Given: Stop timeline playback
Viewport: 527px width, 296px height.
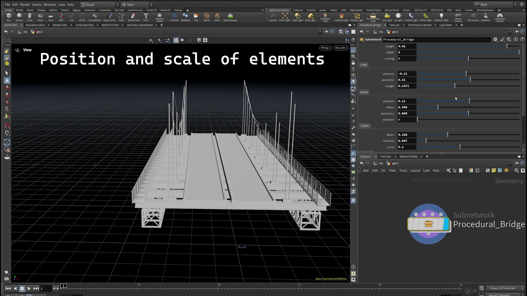Looking at the screenshot, I should point(22,288).
